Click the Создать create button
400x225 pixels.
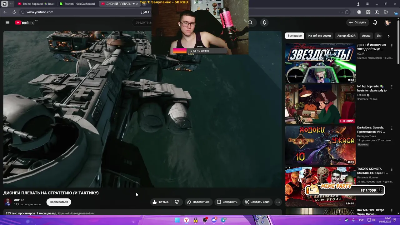pos(357,22)
